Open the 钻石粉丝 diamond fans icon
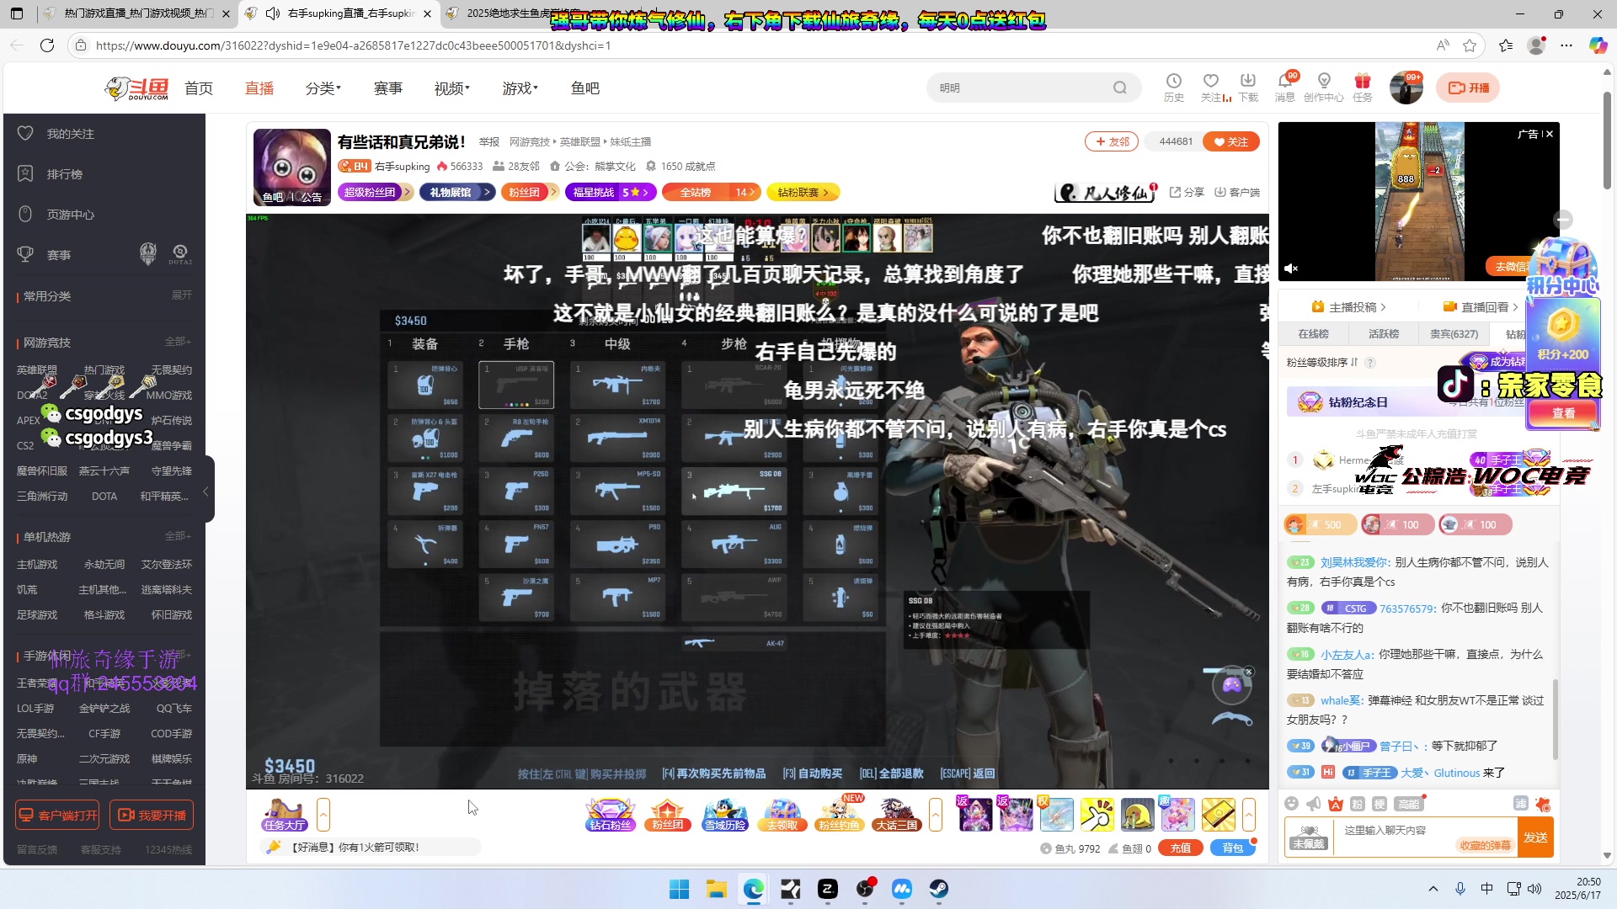 click(x=610, y=815)
